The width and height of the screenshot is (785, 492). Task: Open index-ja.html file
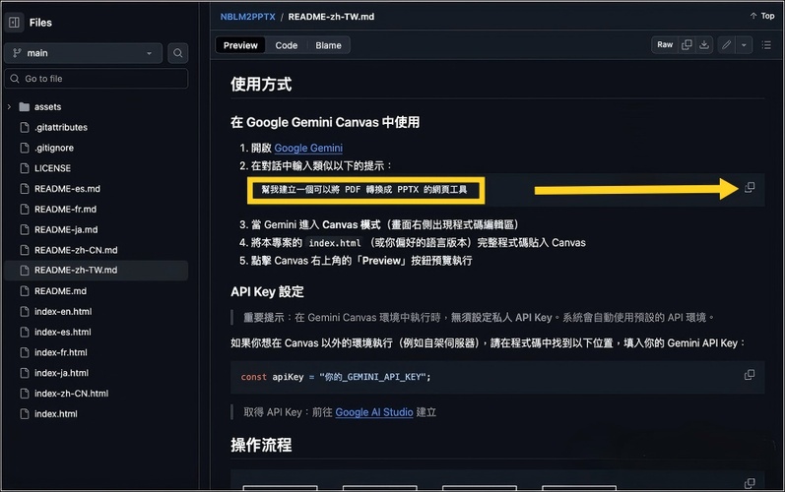(x=61, y=373)
